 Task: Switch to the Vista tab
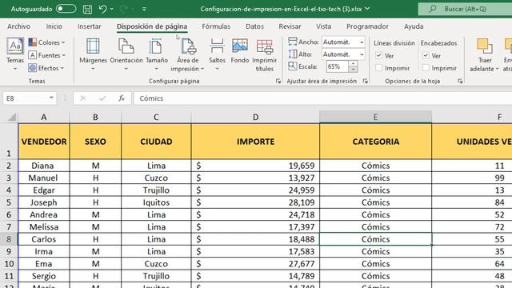click(323, 26)
